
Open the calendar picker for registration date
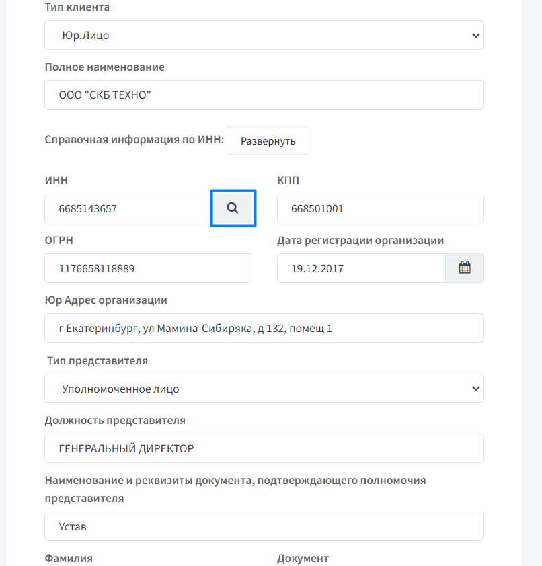pos(465,268)
